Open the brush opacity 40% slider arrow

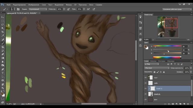[64, 9]
